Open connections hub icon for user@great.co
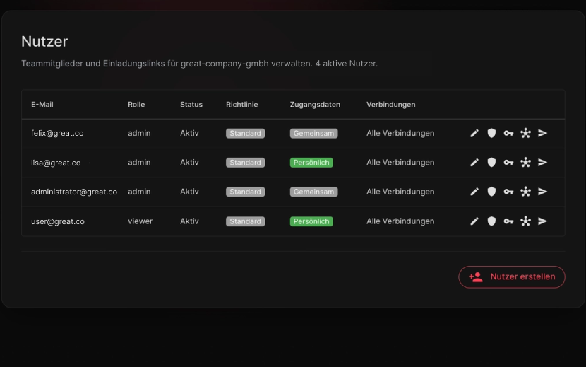 pos(525,221)
